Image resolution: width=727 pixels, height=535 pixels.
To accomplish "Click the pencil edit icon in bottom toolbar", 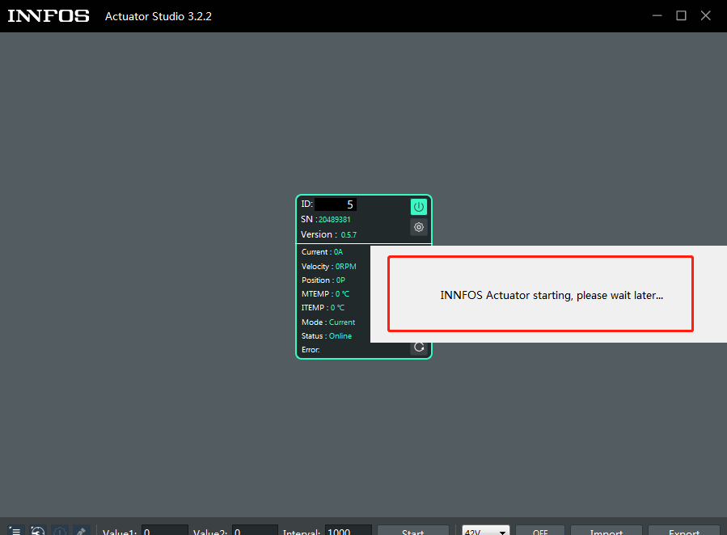I will [x=81, y=531].
